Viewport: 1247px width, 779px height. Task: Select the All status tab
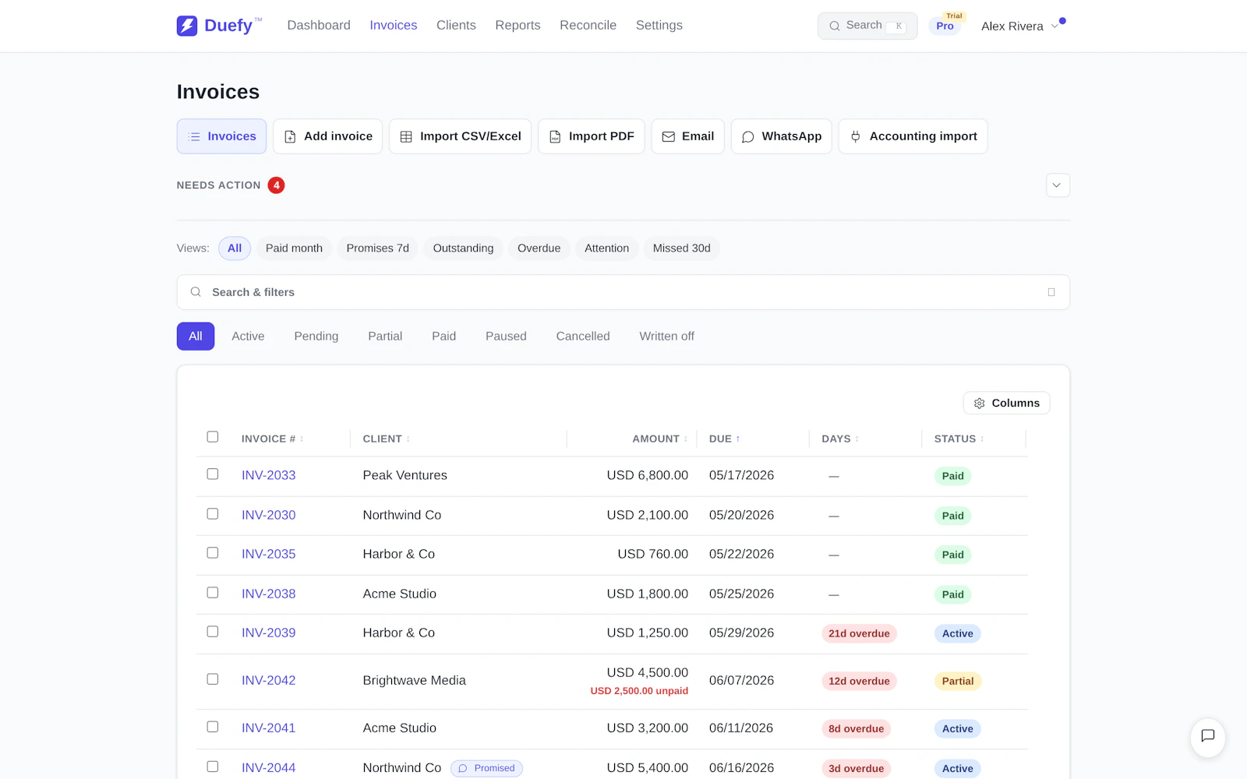pyautogui.click(x=196, y=337)
